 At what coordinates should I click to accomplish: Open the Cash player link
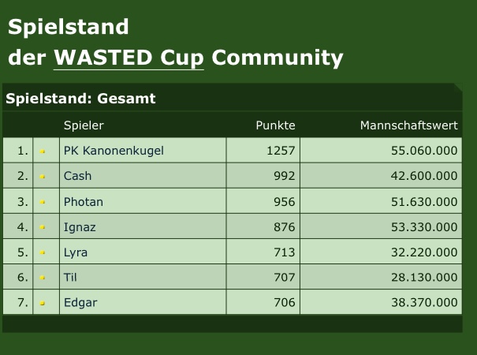[77, 176]
